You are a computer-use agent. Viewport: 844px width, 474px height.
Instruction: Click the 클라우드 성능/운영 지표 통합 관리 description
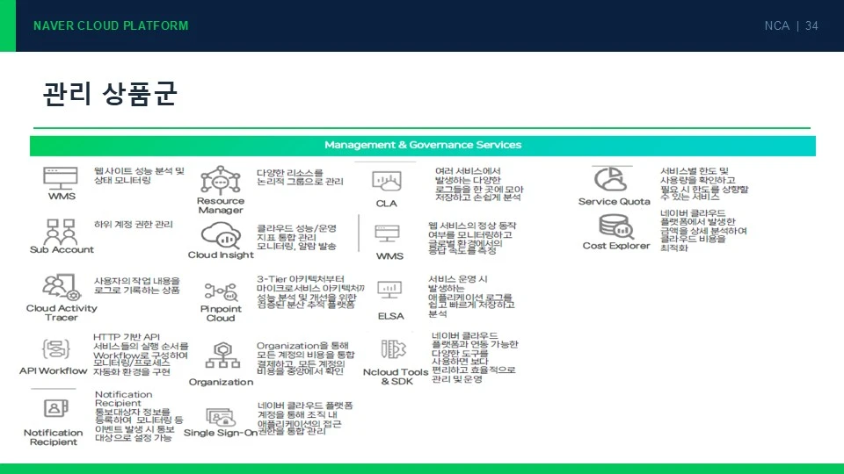pos(296,237)
